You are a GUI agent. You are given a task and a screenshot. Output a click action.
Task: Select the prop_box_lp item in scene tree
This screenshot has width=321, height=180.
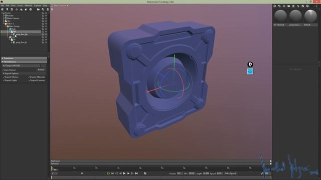[21, 42]
